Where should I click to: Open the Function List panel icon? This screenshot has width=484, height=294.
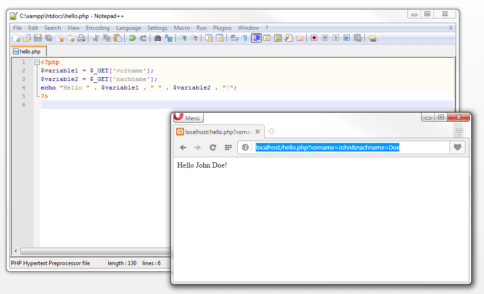coord(289,38)
